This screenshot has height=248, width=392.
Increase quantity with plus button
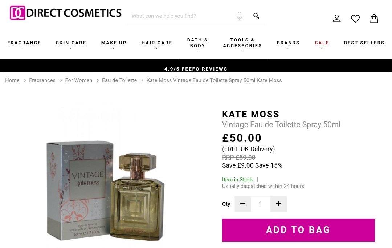coord(278,204)
